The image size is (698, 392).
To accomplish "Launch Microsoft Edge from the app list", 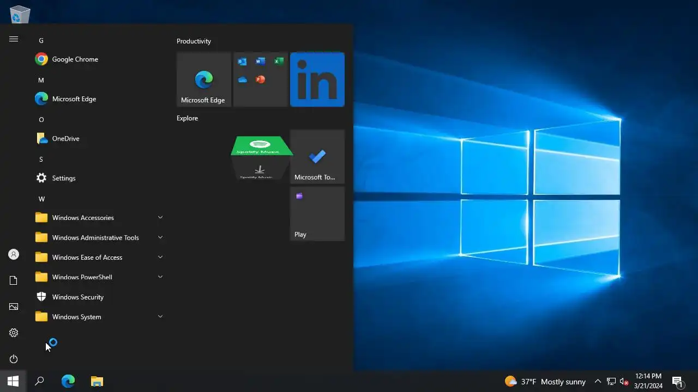I will (x=98, y=99).
